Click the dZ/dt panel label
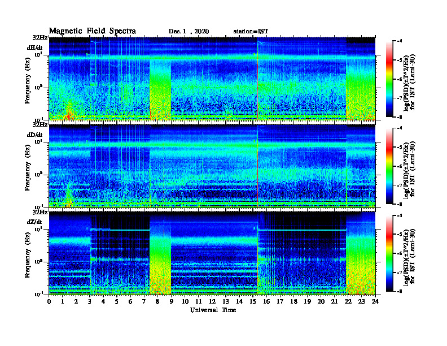This screenshot has width=447, height=346. [34, 222]
